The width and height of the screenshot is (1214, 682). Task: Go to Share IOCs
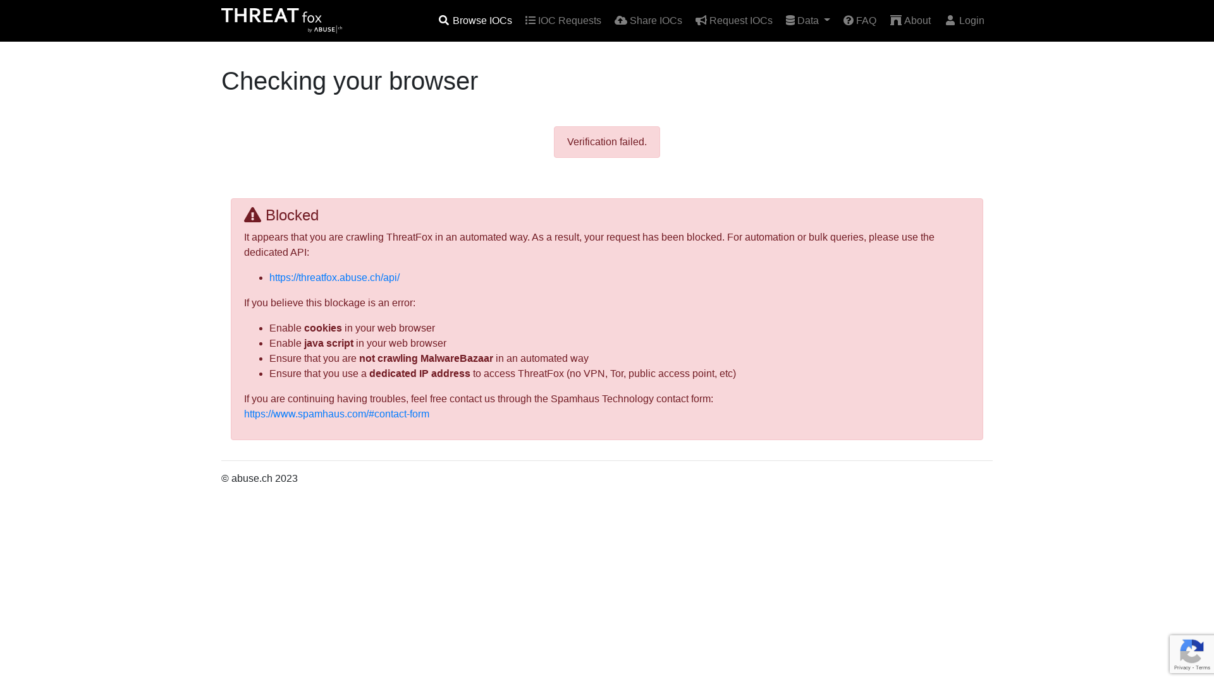coord(648,21)
